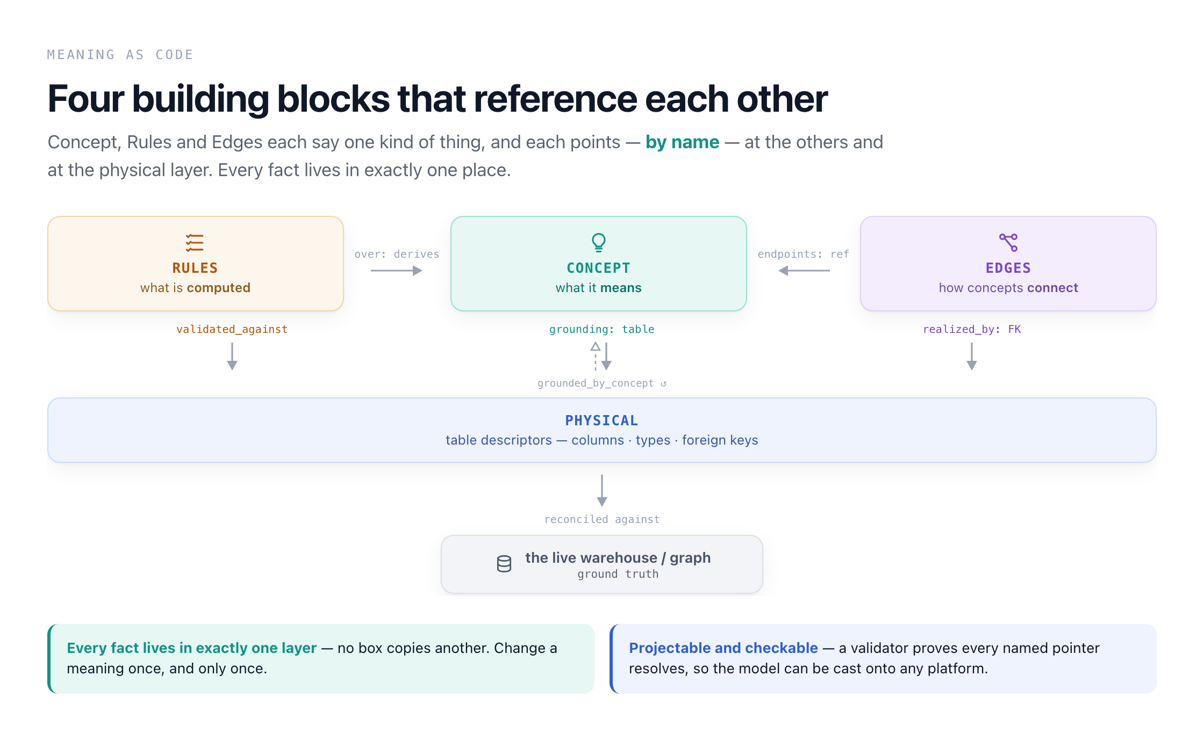This screenshot has height=741, width=1204.
Task: Select the CONCEPT 'what it means' box
Action: (599, 264)
